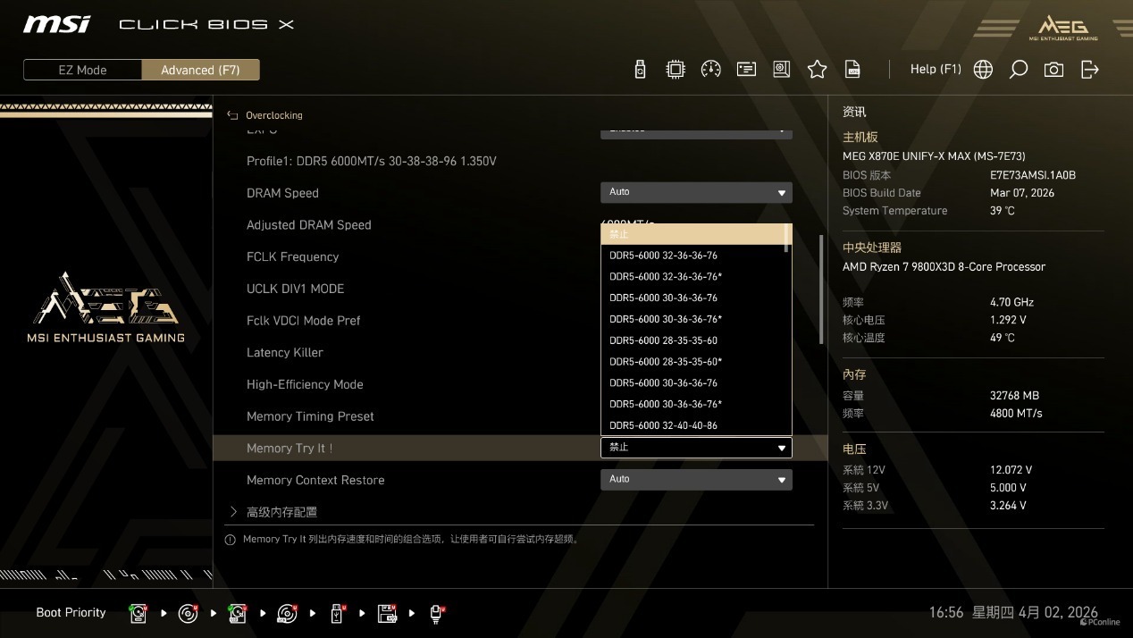Open the M-Flash USB update icon
1133x638 pixels.
(640, 70)
